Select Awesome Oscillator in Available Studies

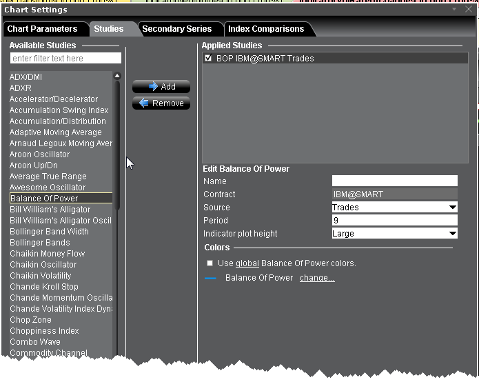point(48,188)
